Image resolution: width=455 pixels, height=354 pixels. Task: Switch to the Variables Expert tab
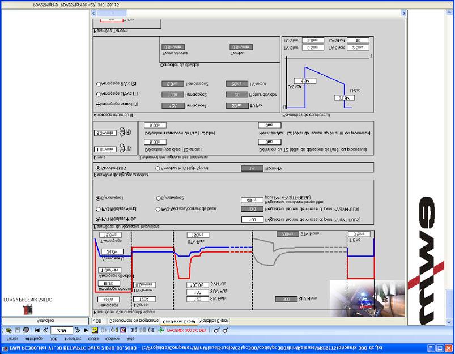tap(214, 321)
